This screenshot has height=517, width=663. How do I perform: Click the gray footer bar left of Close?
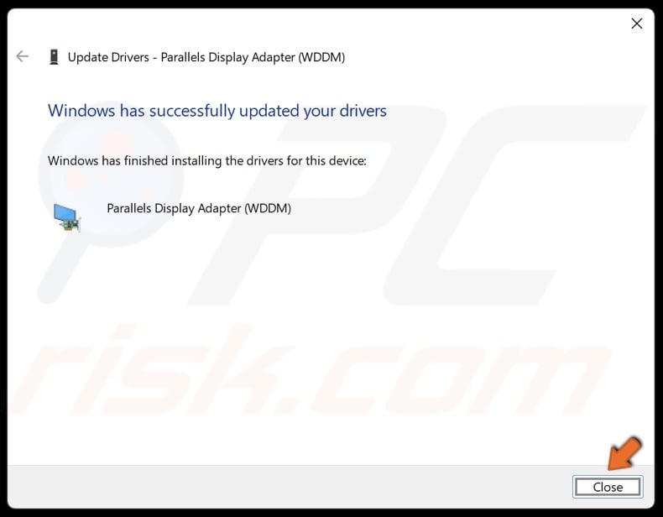click(x=290, y=487)
